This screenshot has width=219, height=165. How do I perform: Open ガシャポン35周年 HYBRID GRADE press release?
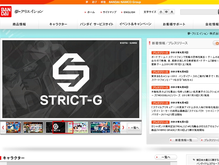pos(185,128)
